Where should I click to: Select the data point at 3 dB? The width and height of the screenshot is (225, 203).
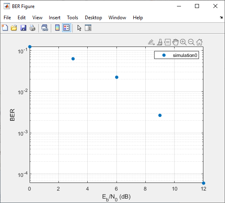point(73,59)
